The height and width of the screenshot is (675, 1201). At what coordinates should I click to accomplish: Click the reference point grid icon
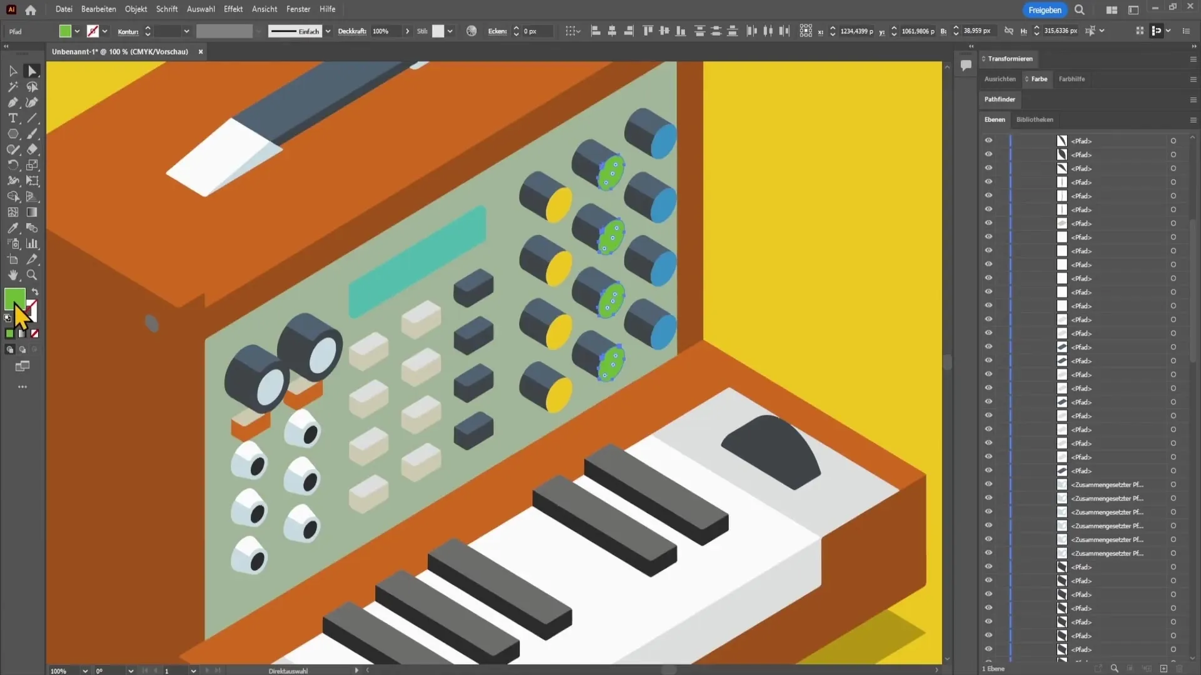point(806,31)
